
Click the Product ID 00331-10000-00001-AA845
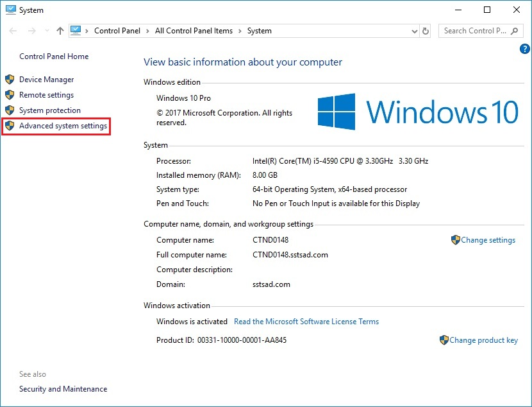[x=242, y=340]
